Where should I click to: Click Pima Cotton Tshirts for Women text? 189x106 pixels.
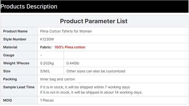pos(66,31)
